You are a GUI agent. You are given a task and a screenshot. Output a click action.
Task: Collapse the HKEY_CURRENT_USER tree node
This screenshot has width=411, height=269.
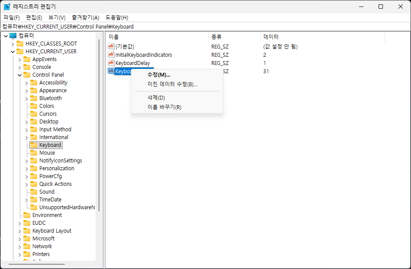click(x=13, y=52)
